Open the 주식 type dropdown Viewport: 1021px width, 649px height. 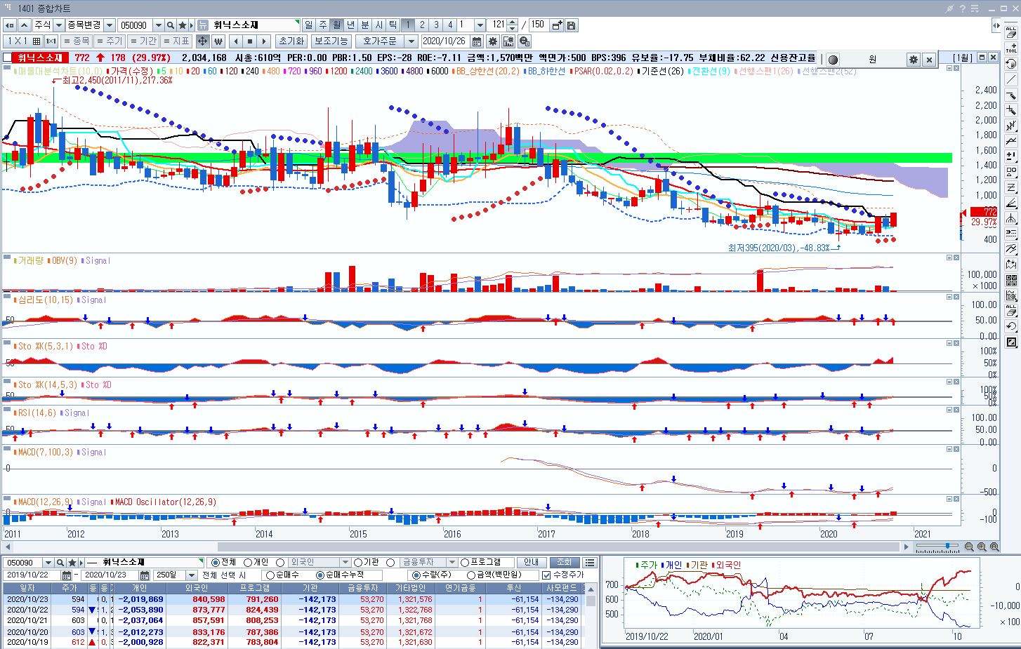pyautogui.click(x=59, y=25)
